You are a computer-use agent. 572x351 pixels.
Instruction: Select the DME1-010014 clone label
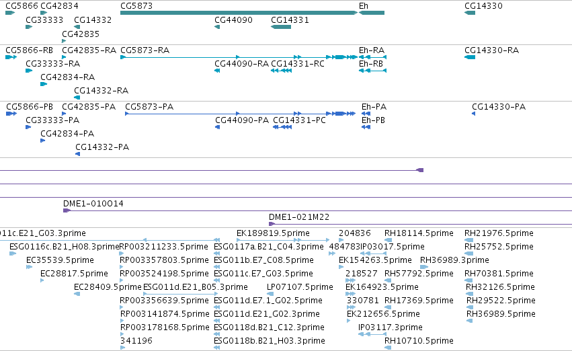pos(93,204)
